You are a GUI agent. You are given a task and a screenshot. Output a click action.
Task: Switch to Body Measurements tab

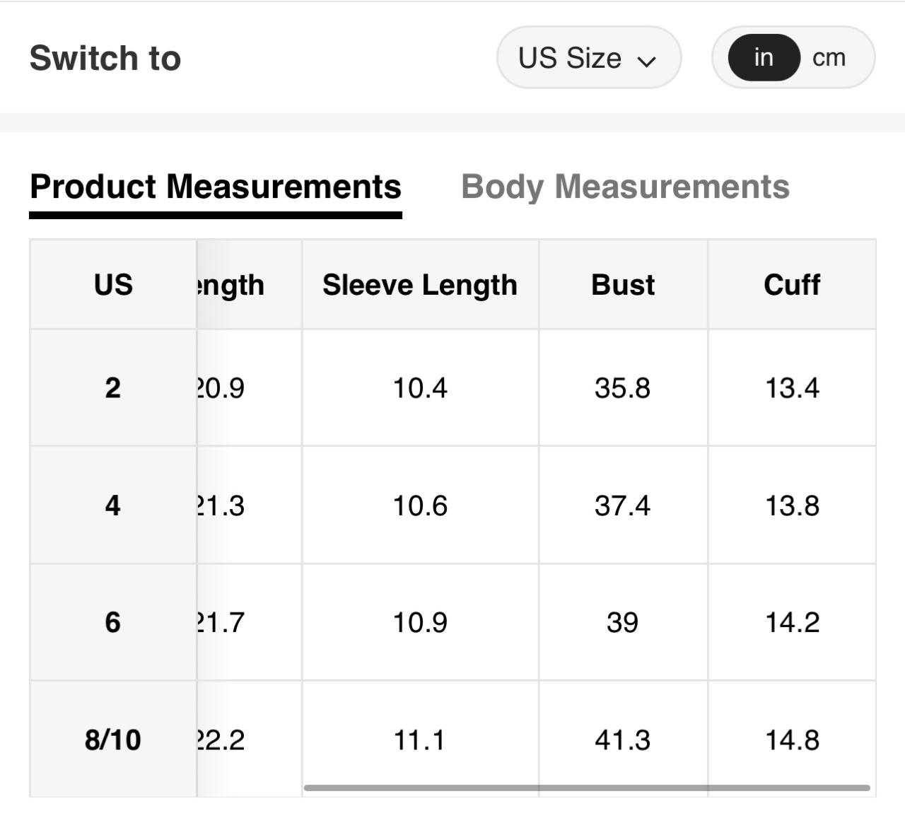click(625, 187)
